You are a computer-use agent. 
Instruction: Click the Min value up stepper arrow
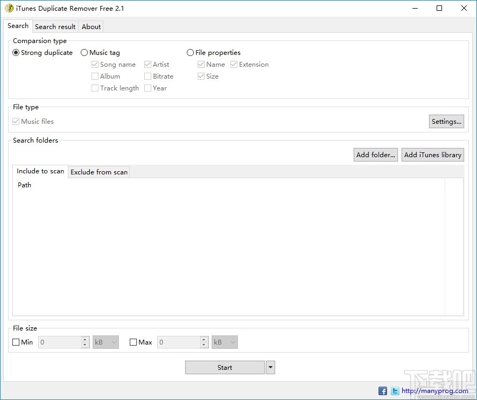click(85, 339)
